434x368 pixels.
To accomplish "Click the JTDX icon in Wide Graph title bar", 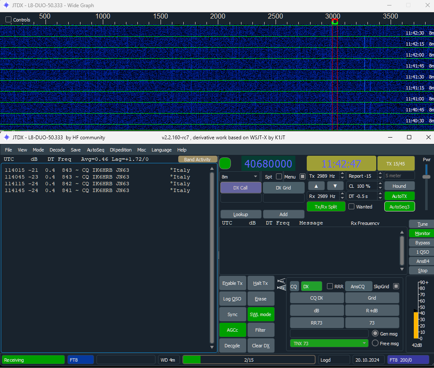I will (6, 5).
